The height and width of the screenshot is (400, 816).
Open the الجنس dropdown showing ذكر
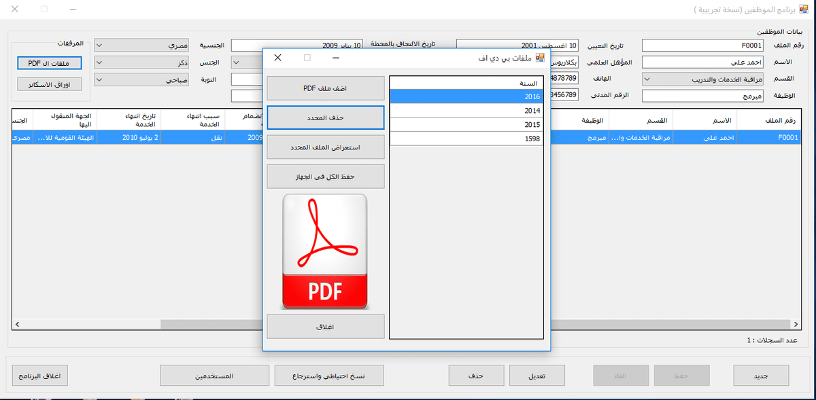click(x=141, y=62)
